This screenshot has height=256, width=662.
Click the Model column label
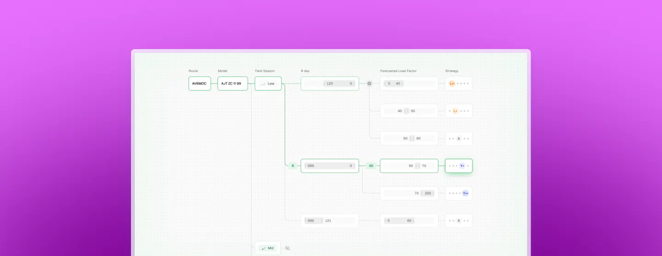(223, 71)
